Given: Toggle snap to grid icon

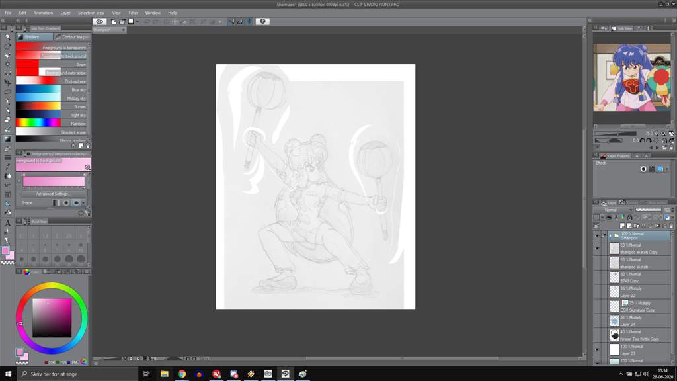Looking at the screenshot, I should tap(249, 21).
